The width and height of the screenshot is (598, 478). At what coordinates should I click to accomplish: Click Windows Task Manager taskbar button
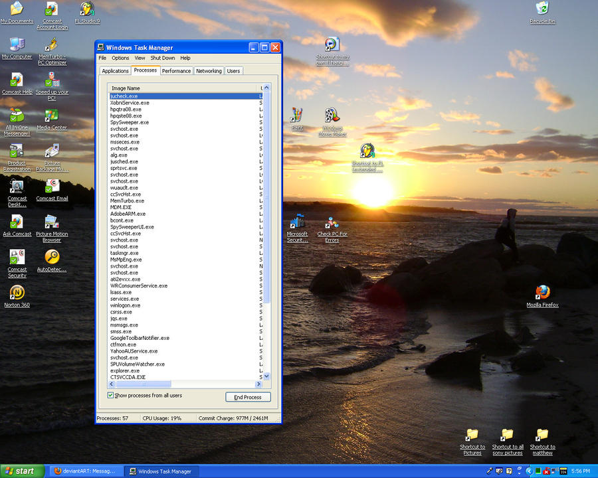coord(163,471)
